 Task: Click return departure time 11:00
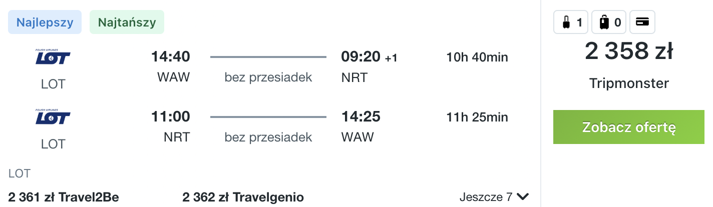click(x=171, y=117)
